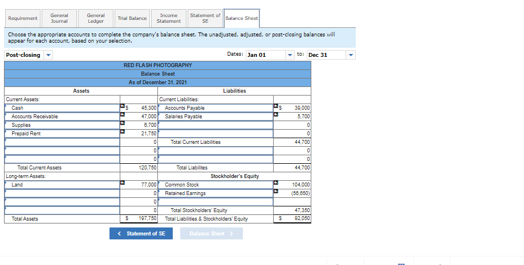
Task: Click the Common Stock row detail icon
Action: click(276, 183)
